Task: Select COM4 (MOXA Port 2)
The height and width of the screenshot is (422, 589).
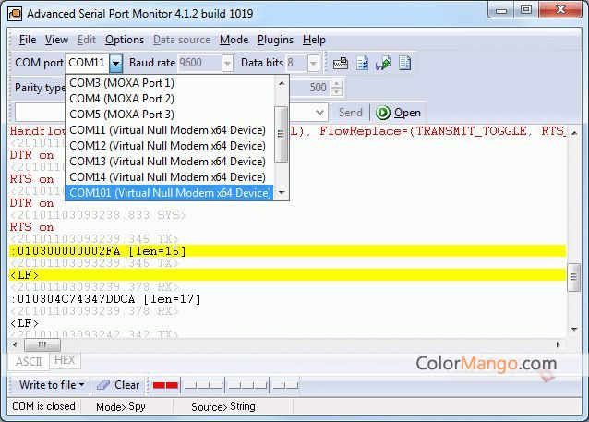Action: [x=170, y=99]
